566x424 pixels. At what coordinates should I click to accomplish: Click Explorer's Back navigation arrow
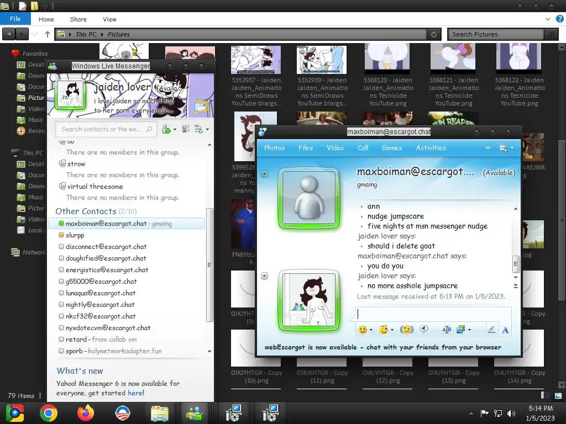9,34
